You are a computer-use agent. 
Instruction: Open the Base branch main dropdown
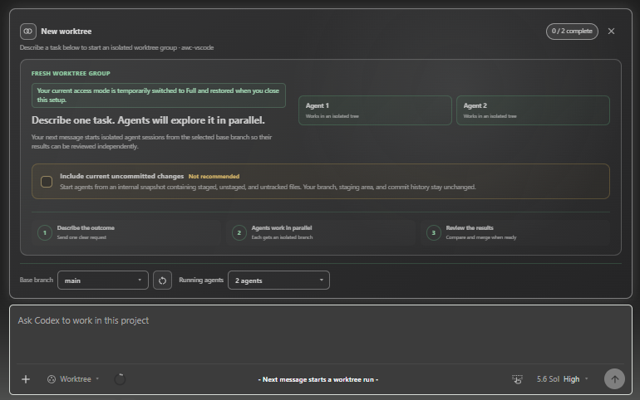(x=103, y=280)
